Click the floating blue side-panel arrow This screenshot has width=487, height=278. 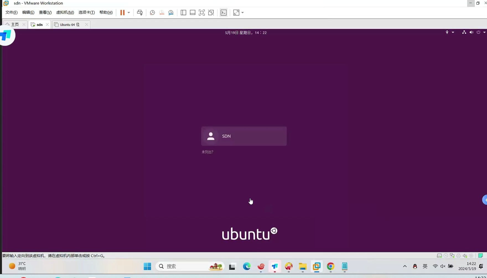[485, 200]
